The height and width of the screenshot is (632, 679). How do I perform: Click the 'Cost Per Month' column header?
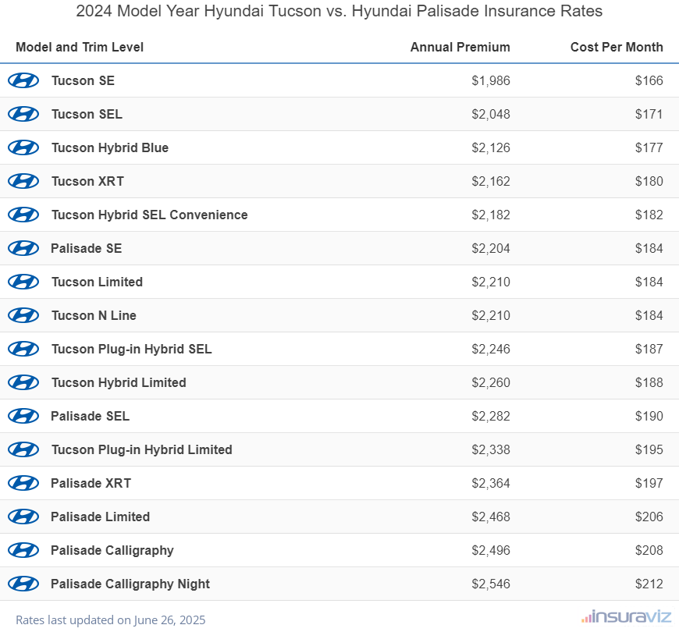(x=617, y=47)
